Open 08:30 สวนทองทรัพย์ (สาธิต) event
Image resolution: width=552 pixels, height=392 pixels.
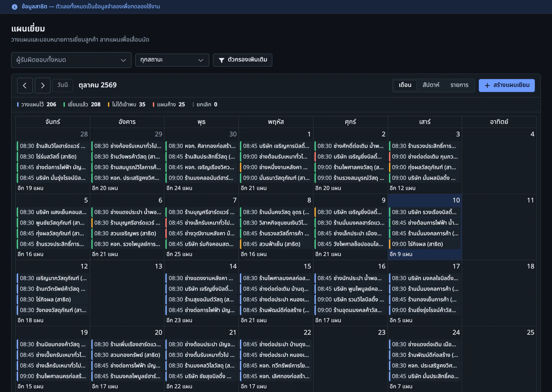click(127, 355)
